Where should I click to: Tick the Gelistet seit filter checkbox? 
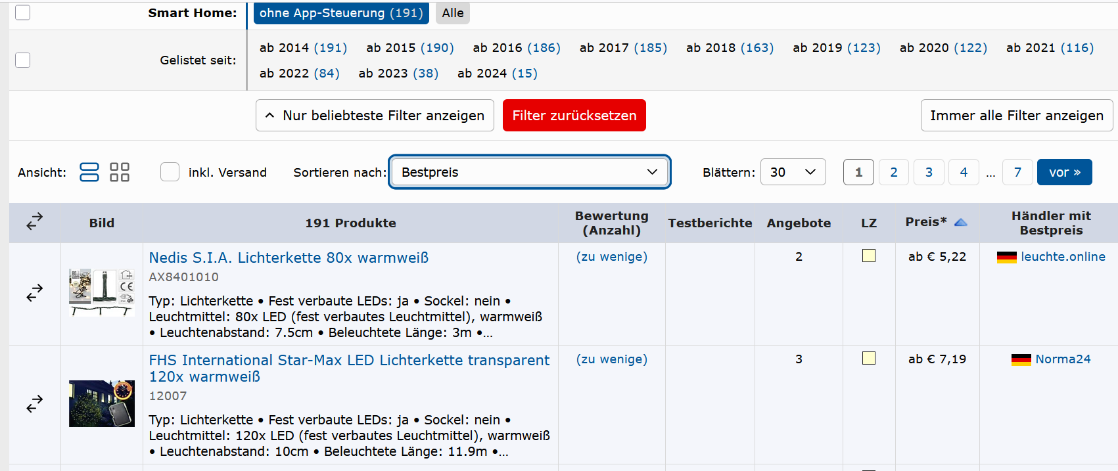click(23, 60)
